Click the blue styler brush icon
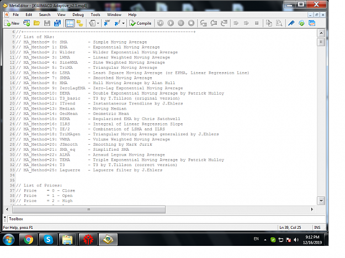The width and height of the screenshot is (345, 258). pos(291,23)
